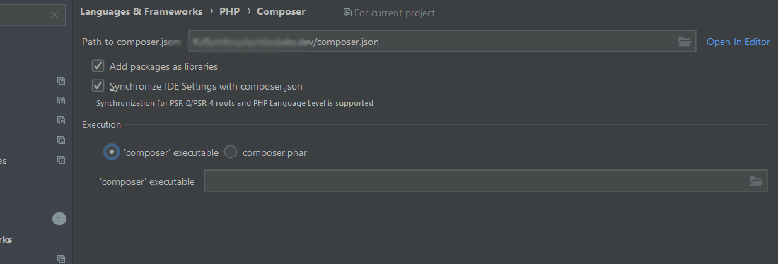Go to 'Languages & Frameworks' breadcrumb
The width and height of the screenshot is (778, 264).
(141, 11)
